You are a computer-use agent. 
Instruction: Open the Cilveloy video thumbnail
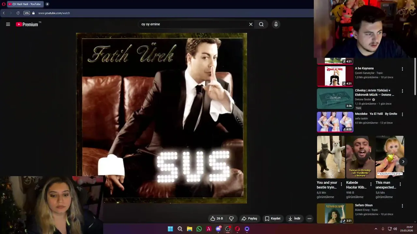(335, 98)
